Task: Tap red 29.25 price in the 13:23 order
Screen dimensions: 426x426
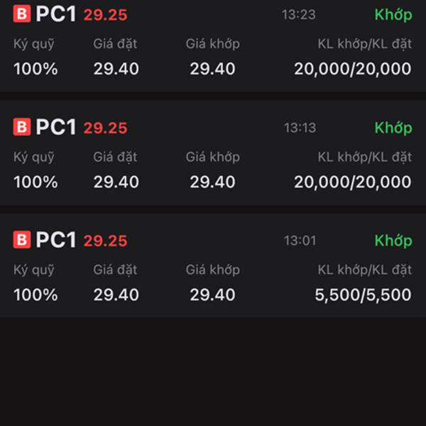Action: click(105, 15)
